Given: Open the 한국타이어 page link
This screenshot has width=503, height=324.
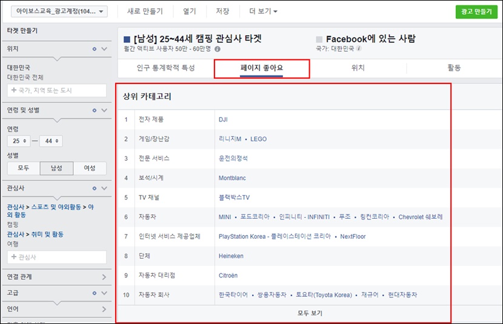Looking at the screenshot, I should pos(233,295).
